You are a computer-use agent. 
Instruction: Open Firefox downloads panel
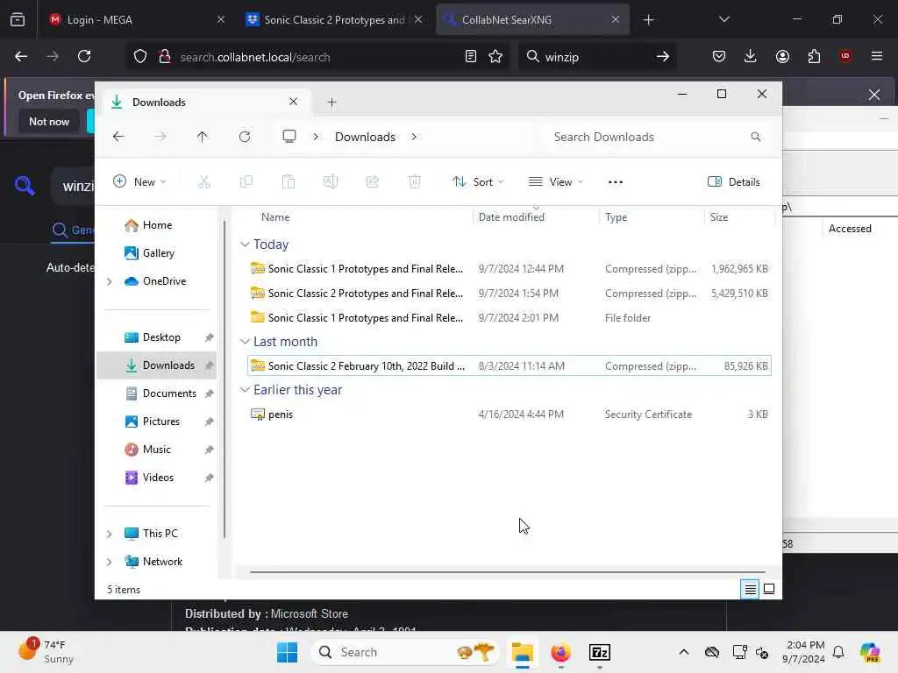[x=751, y=56]
